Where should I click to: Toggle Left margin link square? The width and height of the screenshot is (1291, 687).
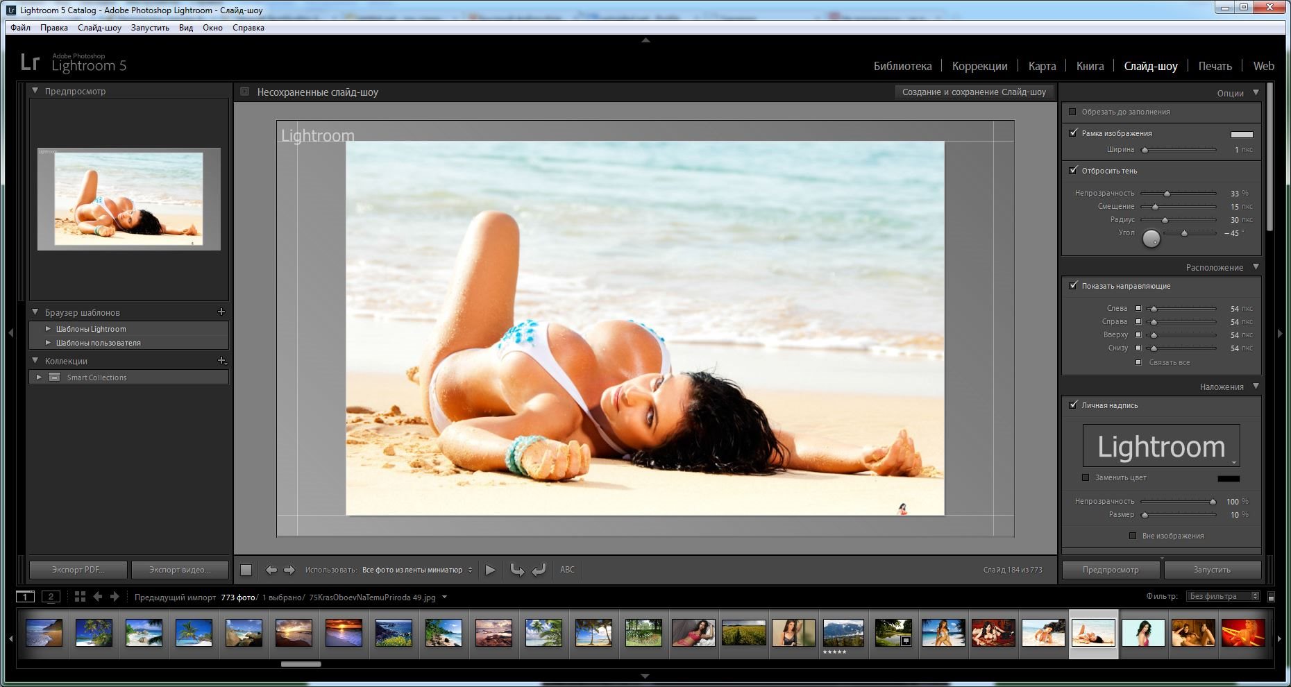tap(1138, 308)
